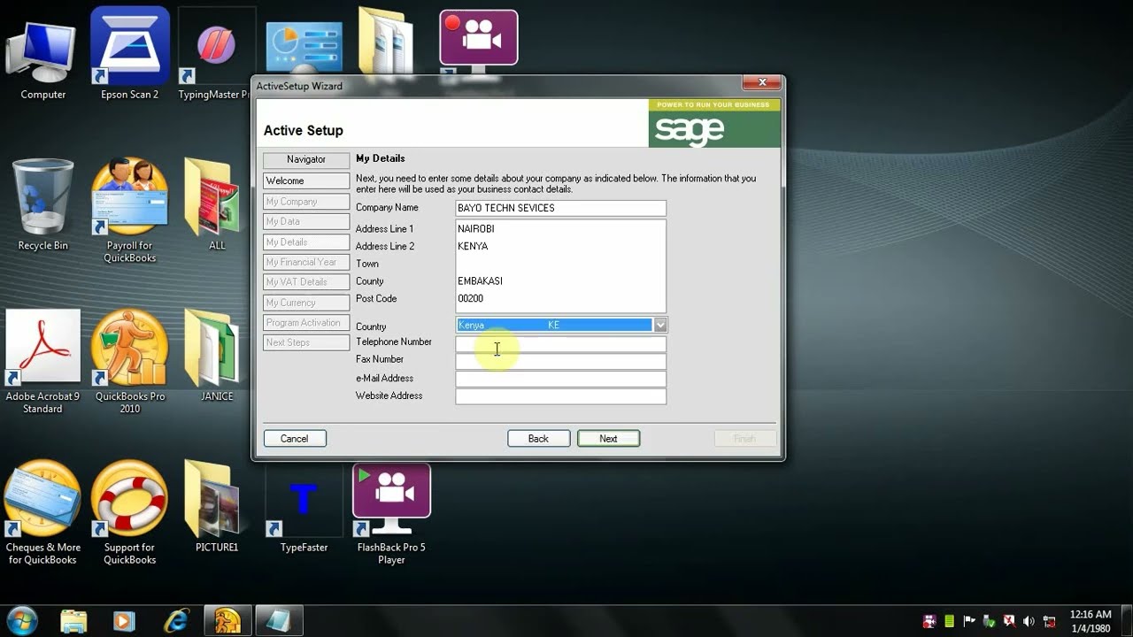Viewport: 1133px width, 637px height.
Task: Select My Details step in the sidebar
Action: point(306,242)
